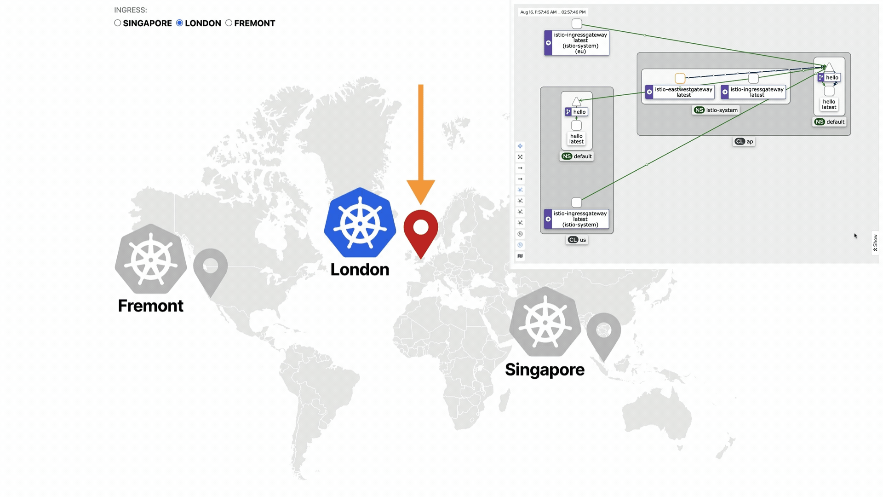The width and height of the screenshot is (883, 497).
Task: Select the LONDON ingress radio button
Action: click(180, 23)
